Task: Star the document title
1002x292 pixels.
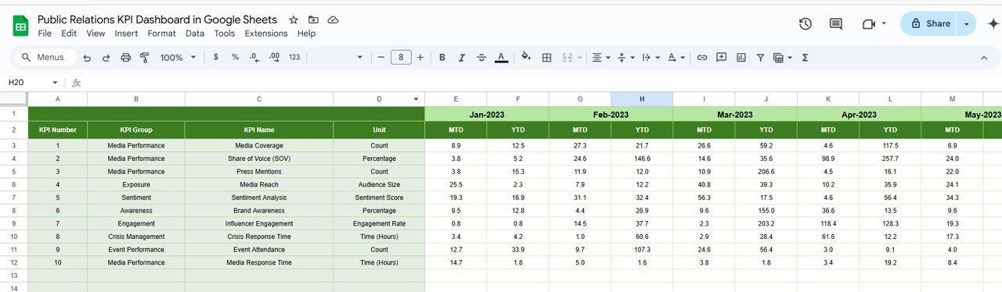Action: 294,20
